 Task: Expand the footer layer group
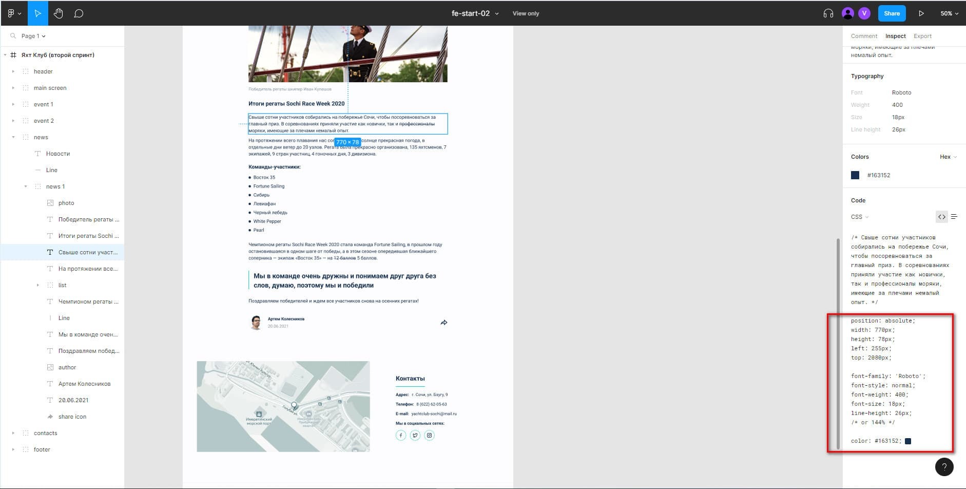coord(13,449)
